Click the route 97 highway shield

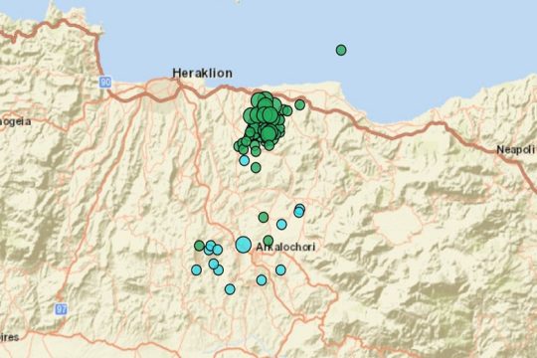click(61, 309)
